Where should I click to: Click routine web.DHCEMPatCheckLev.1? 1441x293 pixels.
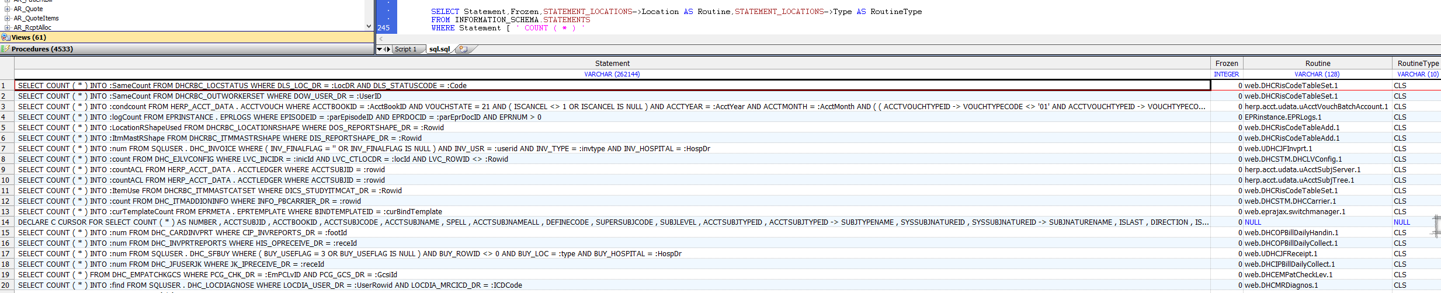click(x=1318, y=275)
